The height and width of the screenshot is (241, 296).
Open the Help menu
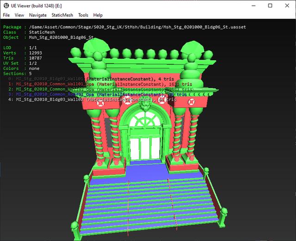coord(98,15)
